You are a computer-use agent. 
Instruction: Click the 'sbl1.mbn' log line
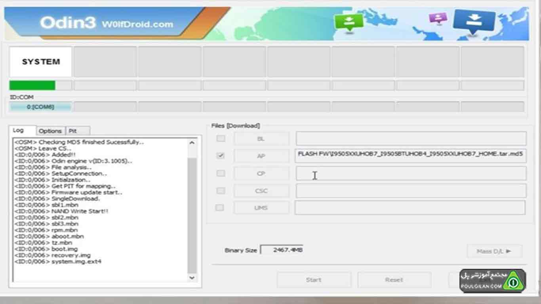(x=46, y=205)
